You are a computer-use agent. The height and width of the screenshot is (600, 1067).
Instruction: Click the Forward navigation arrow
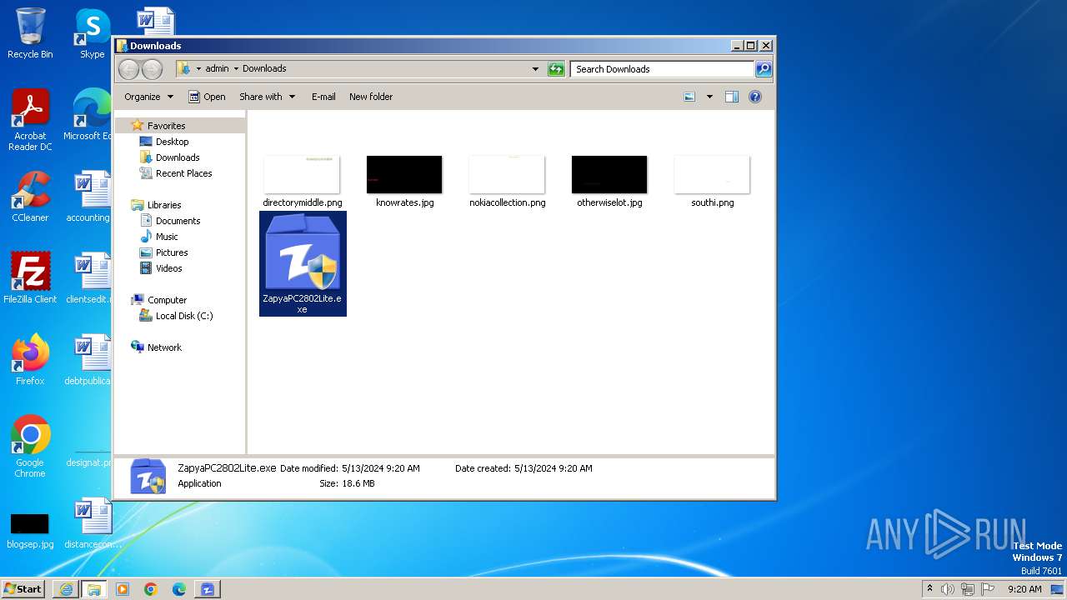click(152, 69)
